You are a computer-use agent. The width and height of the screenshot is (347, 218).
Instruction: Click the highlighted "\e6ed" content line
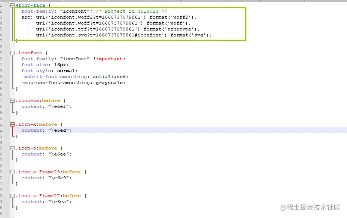pos(181,130)
